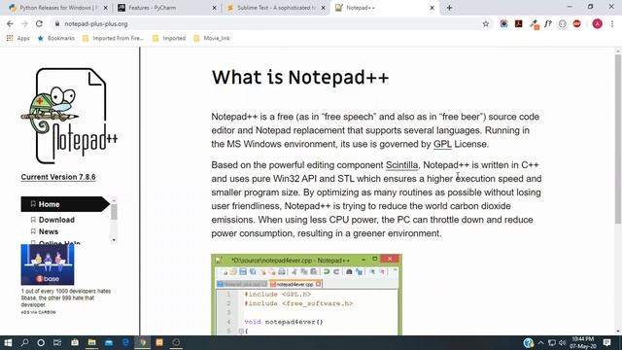
Task: Click the Notepad++ editor screenshot image
Action: (307, 295)
